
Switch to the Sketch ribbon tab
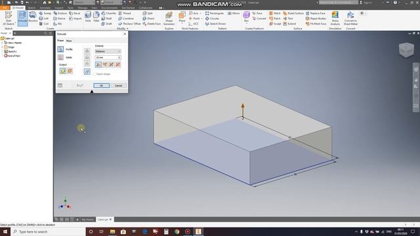point(31,8)
